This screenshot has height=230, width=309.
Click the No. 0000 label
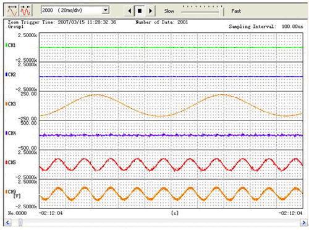click(x=17, y=213)
